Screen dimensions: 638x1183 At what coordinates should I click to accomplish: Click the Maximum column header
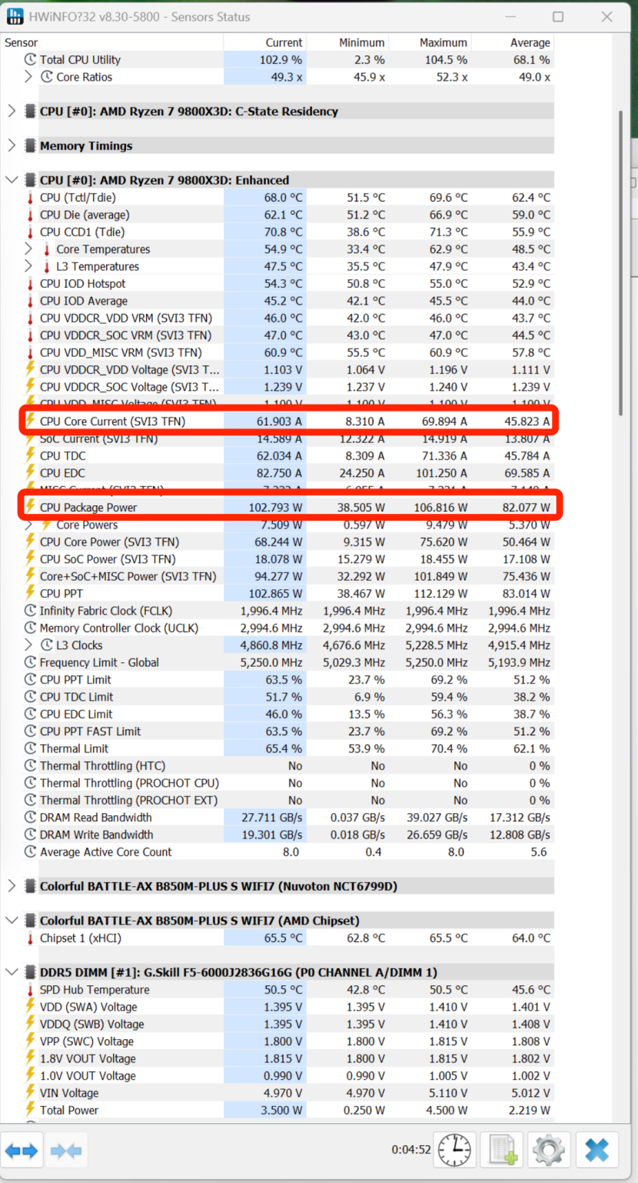[443, 43]
